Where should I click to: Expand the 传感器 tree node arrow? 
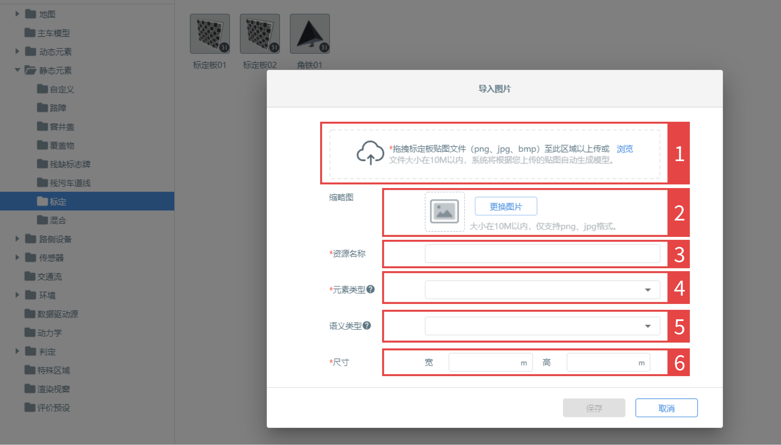tap(17, 257)
